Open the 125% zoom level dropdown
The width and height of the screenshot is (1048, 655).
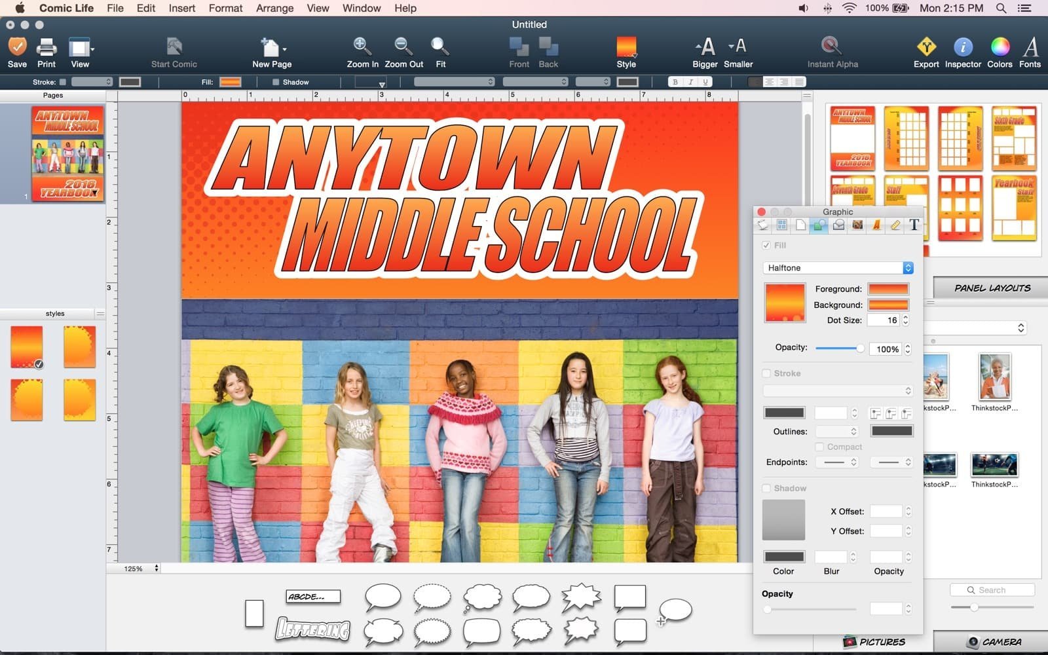tap(141, 569)
